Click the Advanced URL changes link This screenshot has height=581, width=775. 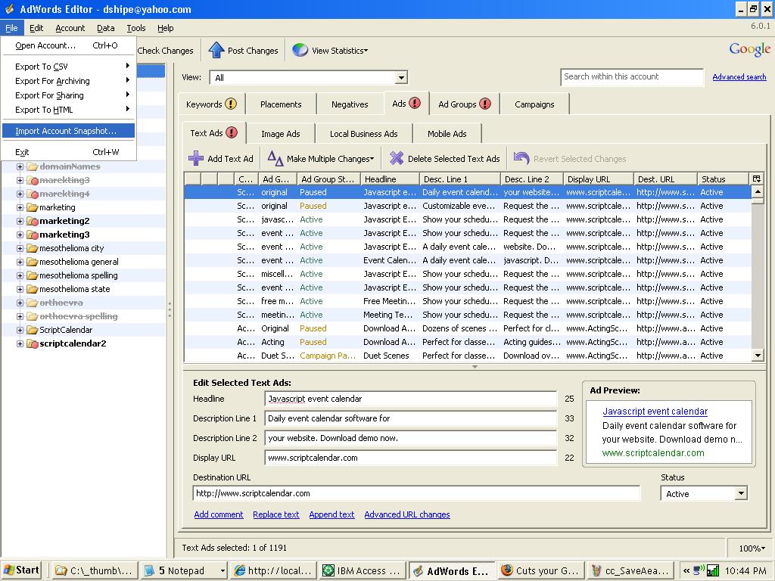[406, 514]
